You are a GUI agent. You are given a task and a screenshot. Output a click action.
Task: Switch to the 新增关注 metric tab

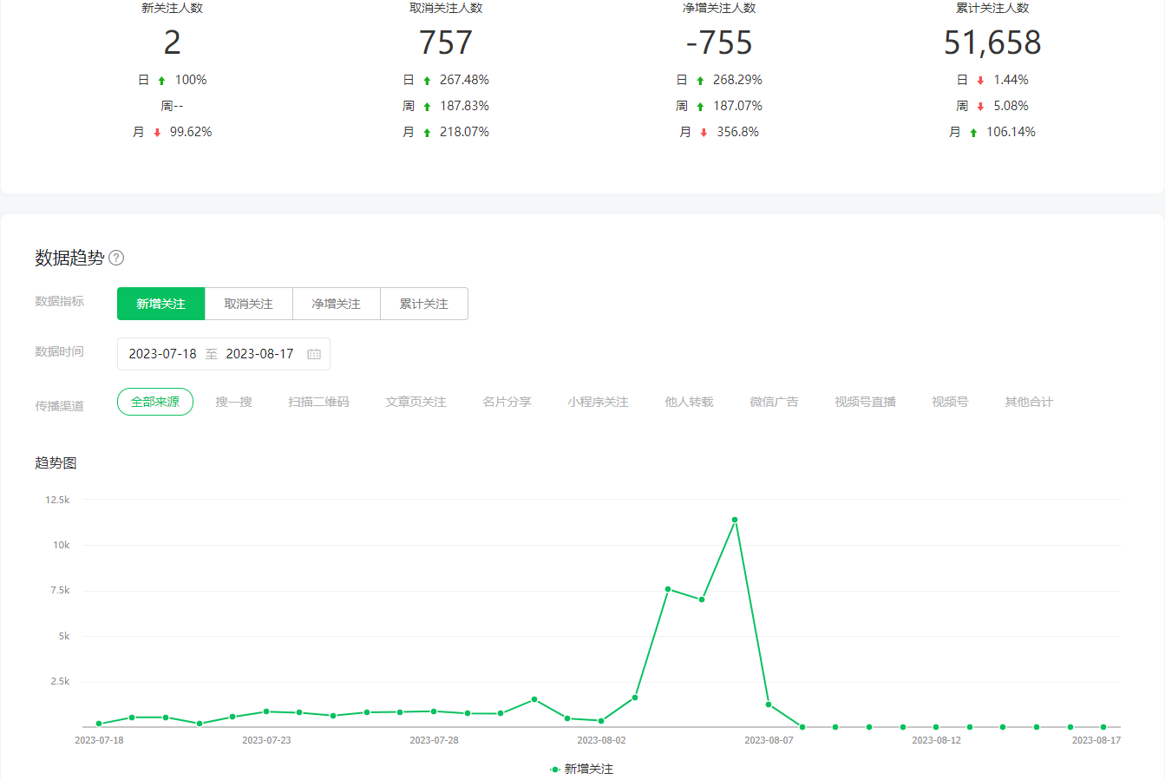[160, 304]
